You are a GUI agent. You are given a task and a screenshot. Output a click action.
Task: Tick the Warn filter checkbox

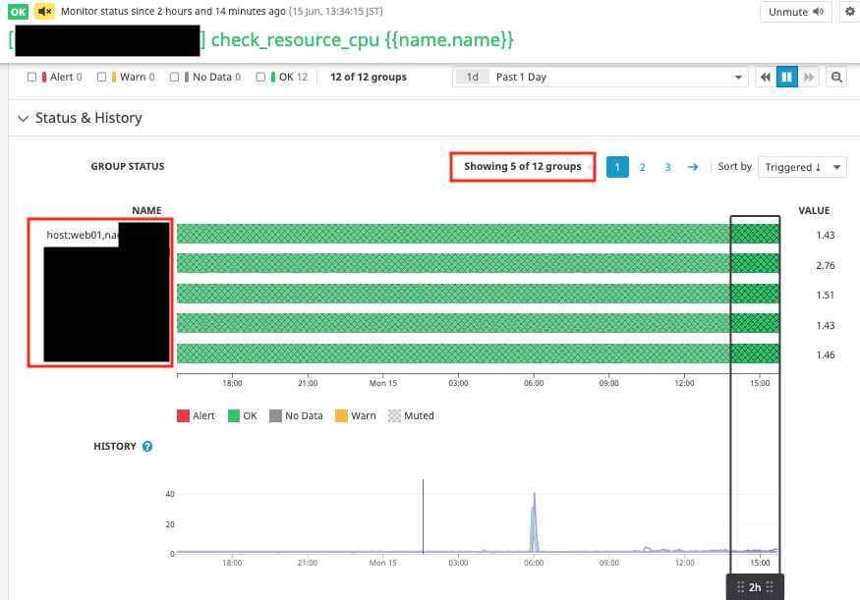(101, 78)
